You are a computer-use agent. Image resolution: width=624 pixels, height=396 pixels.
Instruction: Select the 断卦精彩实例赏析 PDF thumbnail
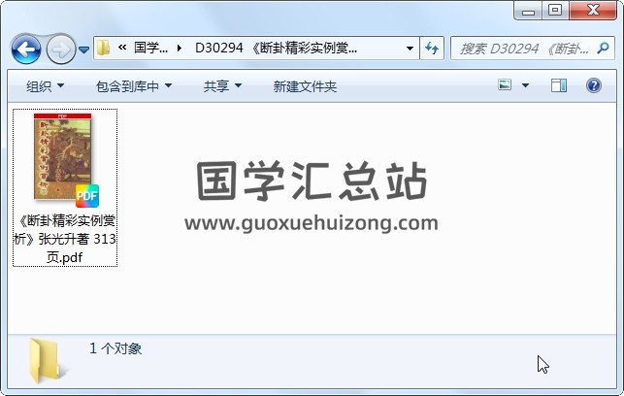[x=65, y=187]
